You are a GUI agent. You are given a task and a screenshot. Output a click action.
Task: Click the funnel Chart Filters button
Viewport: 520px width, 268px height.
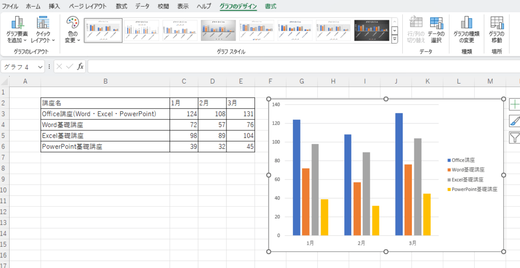515,137
